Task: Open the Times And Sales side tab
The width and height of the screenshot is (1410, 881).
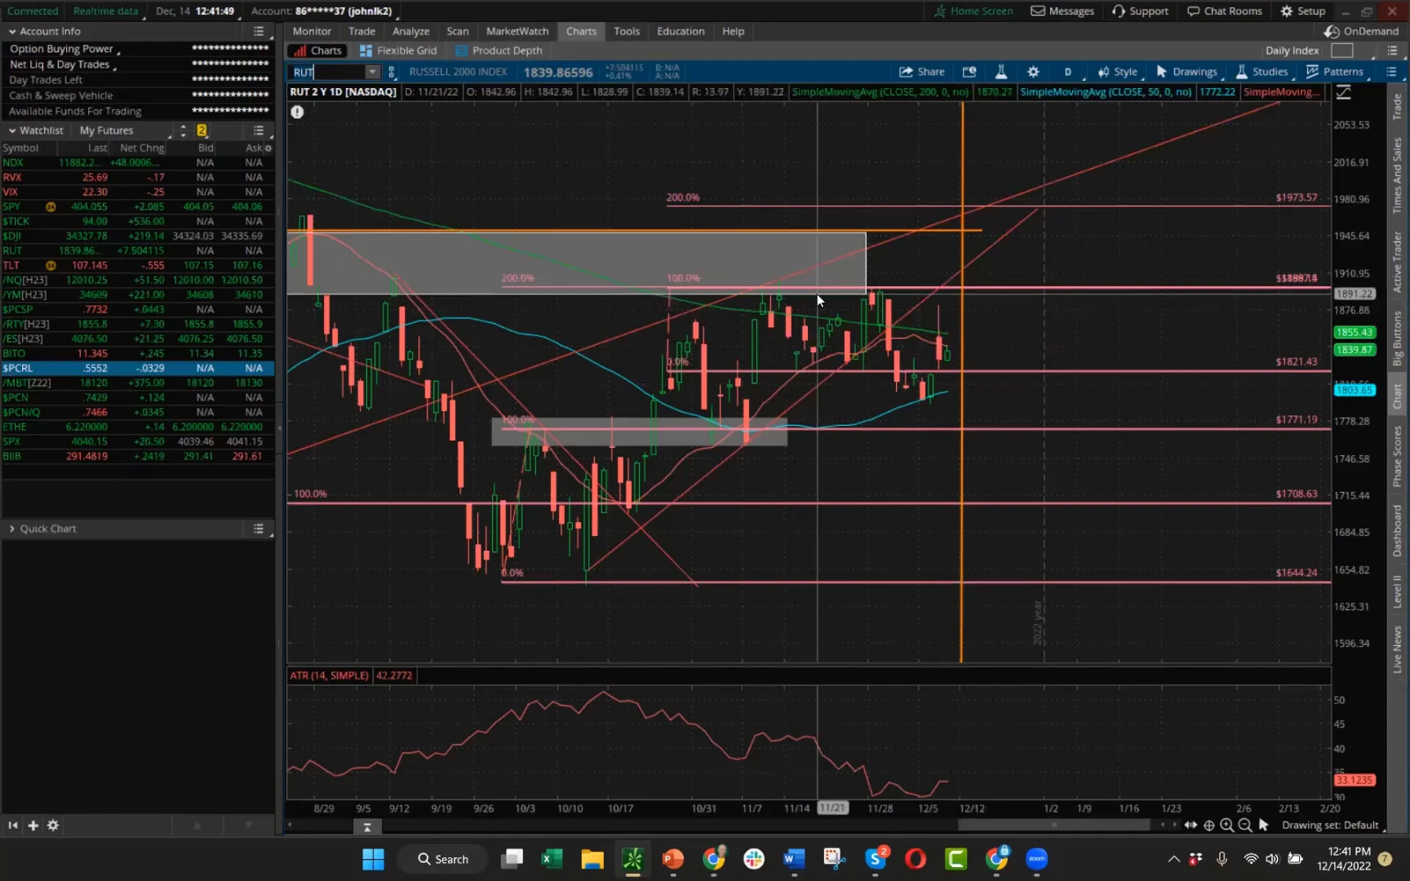Action: point(1397,176)
